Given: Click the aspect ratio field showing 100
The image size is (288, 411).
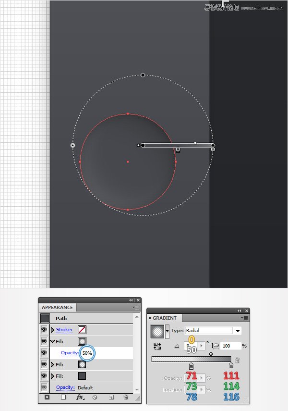Looking at the screenshot, I should point(230,346).
